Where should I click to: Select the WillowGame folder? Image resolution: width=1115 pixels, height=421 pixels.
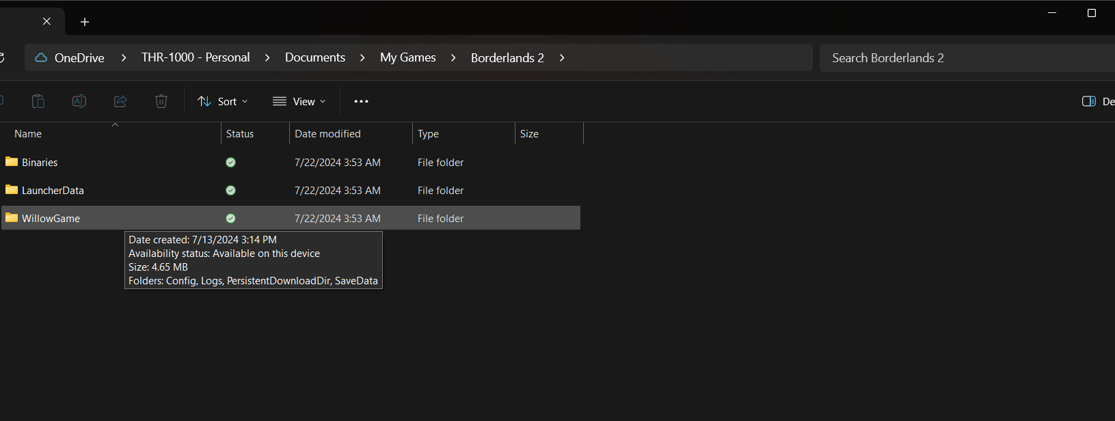click(x=291, y=218)
